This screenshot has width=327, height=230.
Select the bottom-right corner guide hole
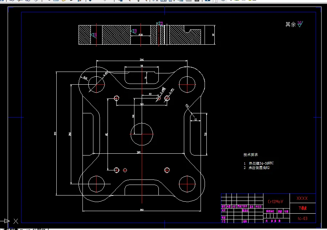click(187, 184)
